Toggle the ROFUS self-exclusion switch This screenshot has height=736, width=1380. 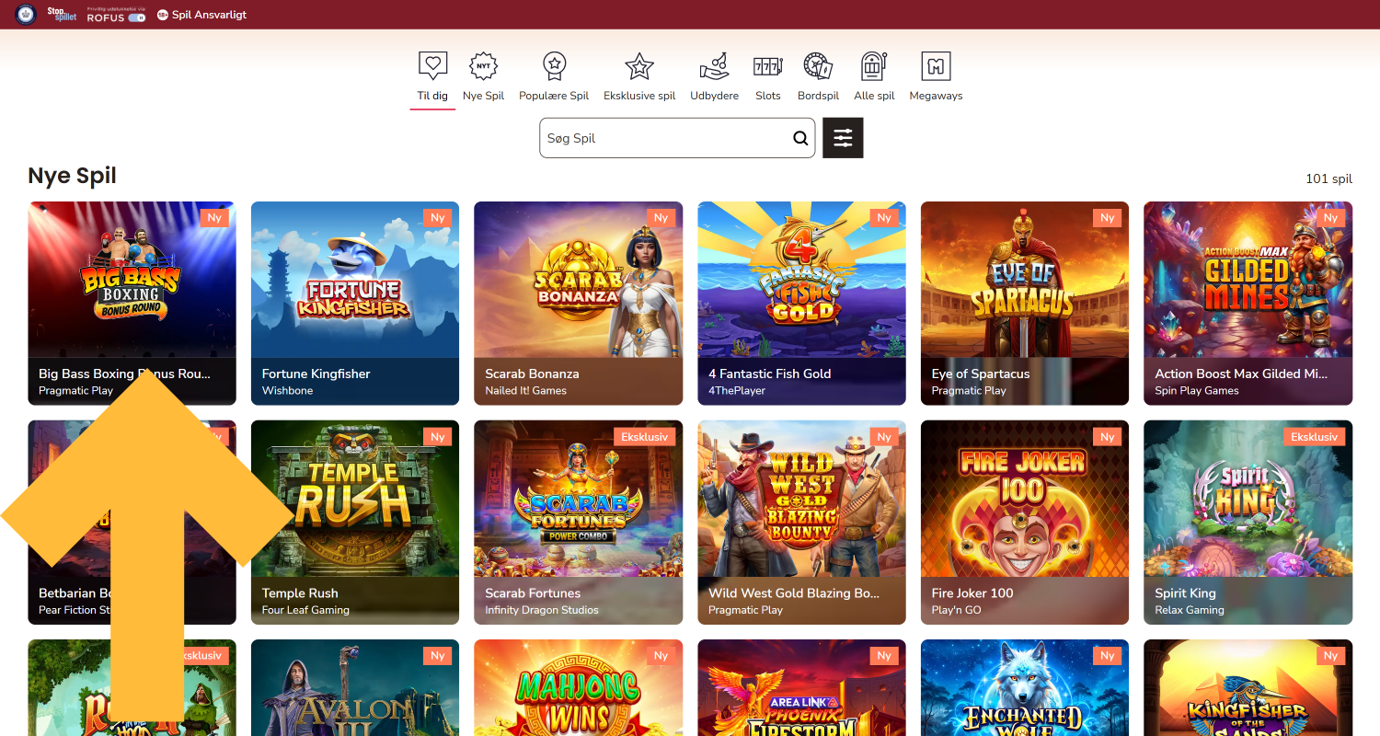[136, 17]
